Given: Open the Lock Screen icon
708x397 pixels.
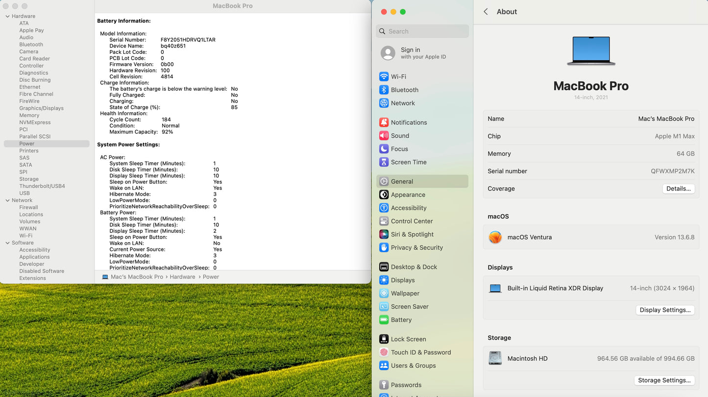Looking at the screenshot, I should pos(384,339).
